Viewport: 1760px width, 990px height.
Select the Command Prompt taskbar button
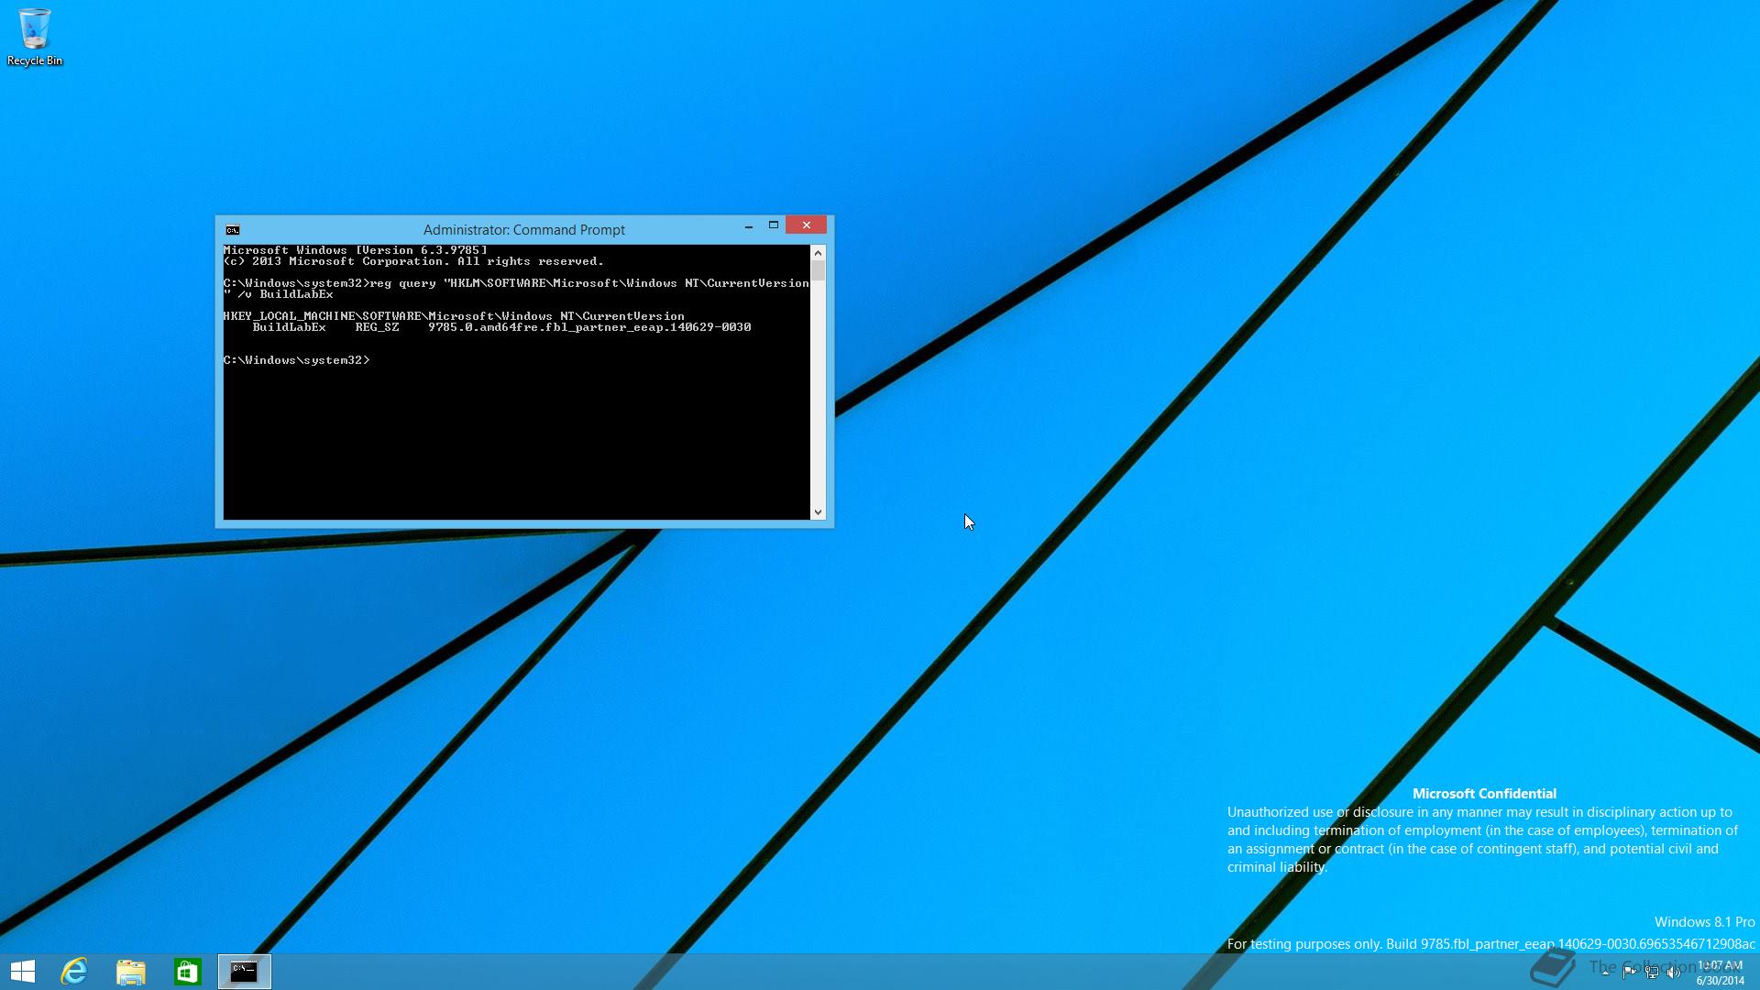coord(245,971)
